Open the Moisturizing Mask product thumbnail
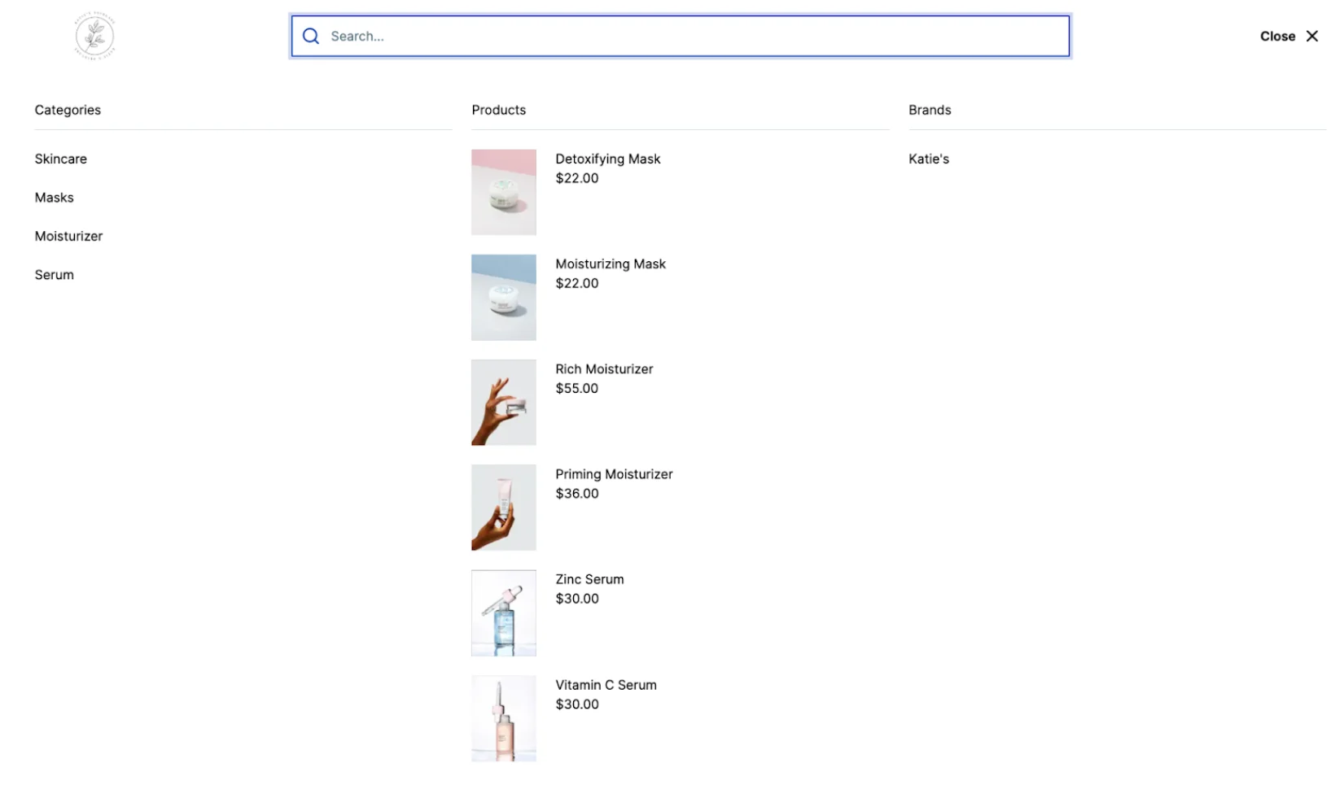The width and height of the screenshot is (1335, 789). [x=504, y=297]
